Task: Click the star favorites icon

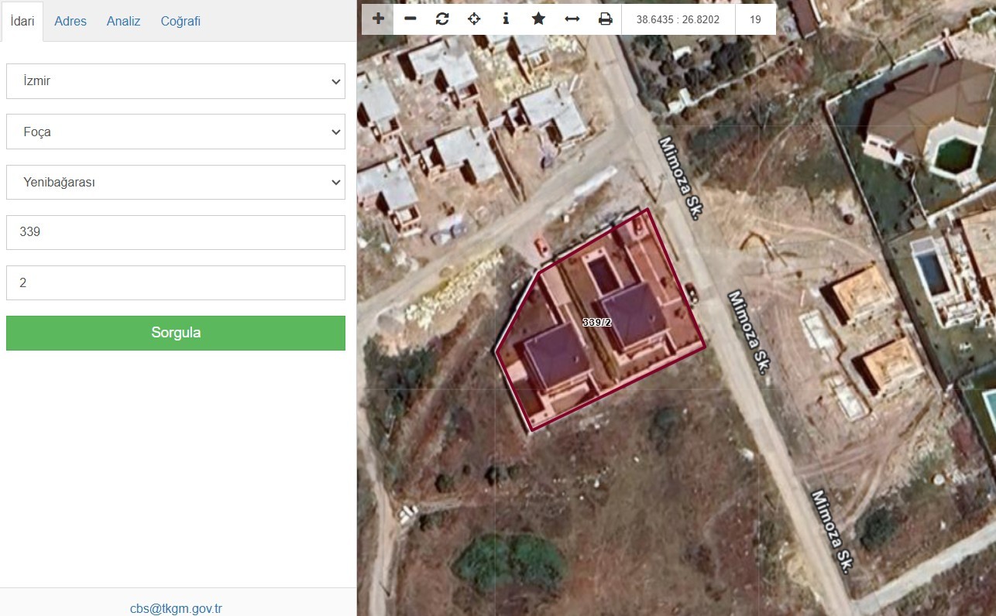Action: tap(538, 19)
